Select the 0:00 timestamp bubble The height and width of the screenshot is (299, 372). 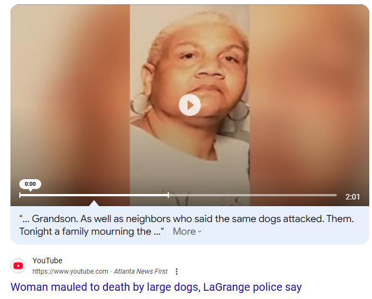[30, 184]
